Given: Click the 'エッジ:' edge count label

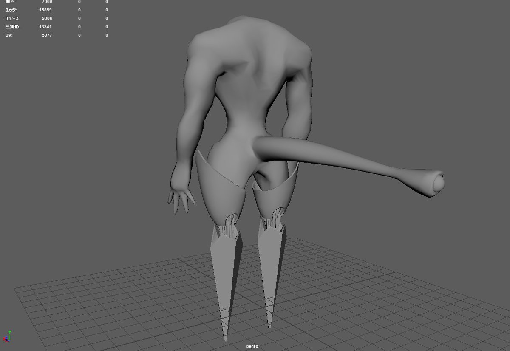Looking at the screenshot, I should 11,10.
